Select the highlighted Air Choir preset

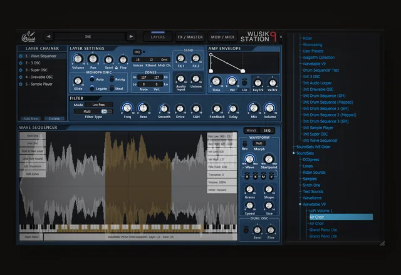coord(341,217)
